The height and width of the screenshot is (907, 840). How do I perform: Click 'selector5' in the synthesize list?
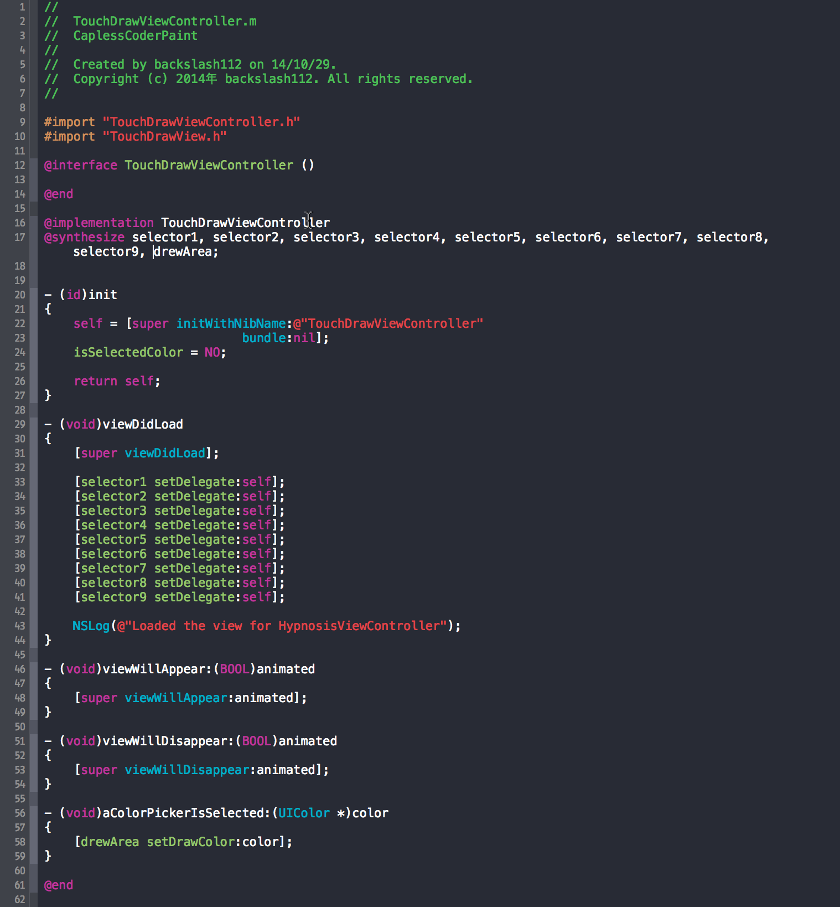(487, 237)
